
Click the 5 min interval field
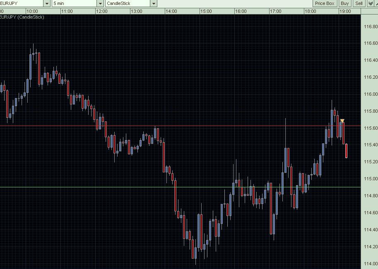coord(75,3)
